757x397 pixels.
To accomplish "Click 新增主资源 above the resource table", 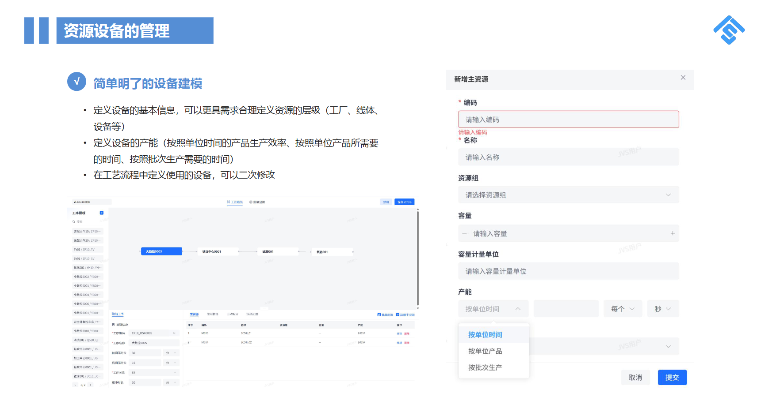I will click(x=405, y=315).
